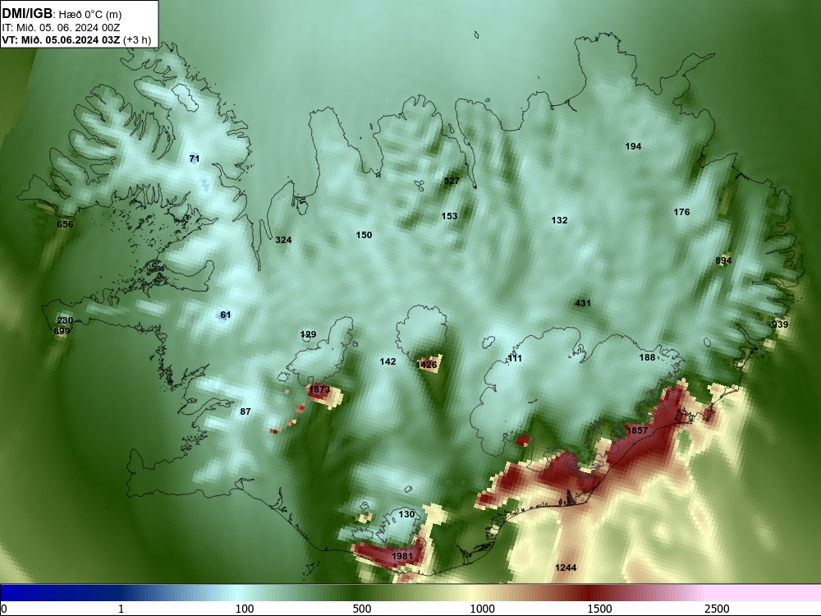The width and height of the screenshot is (821, 616).
Task: Click the map value 129
Action: tap(309, 334)
